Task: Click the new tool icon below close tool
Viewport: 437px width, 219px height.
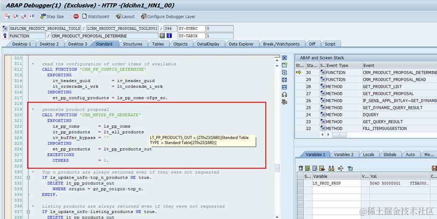Action: tap(284, 65)
